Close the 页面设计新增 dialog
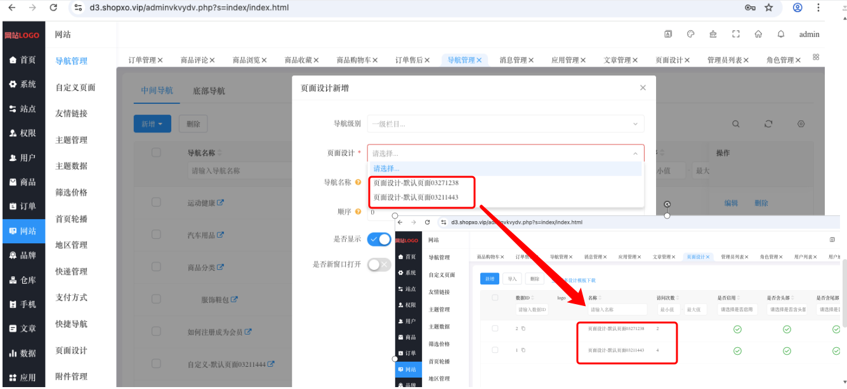Viewport: 847px width, 389px height. tap(643, 88)
